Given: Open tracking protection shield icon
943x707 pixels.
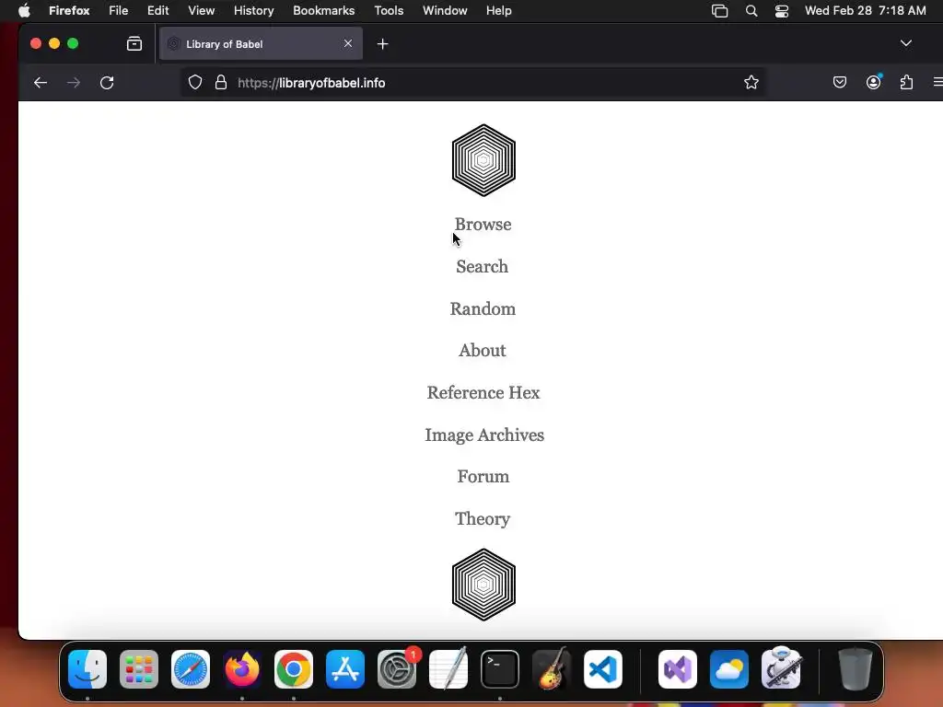Looking at the screenshot, I should tap(195, 82).
